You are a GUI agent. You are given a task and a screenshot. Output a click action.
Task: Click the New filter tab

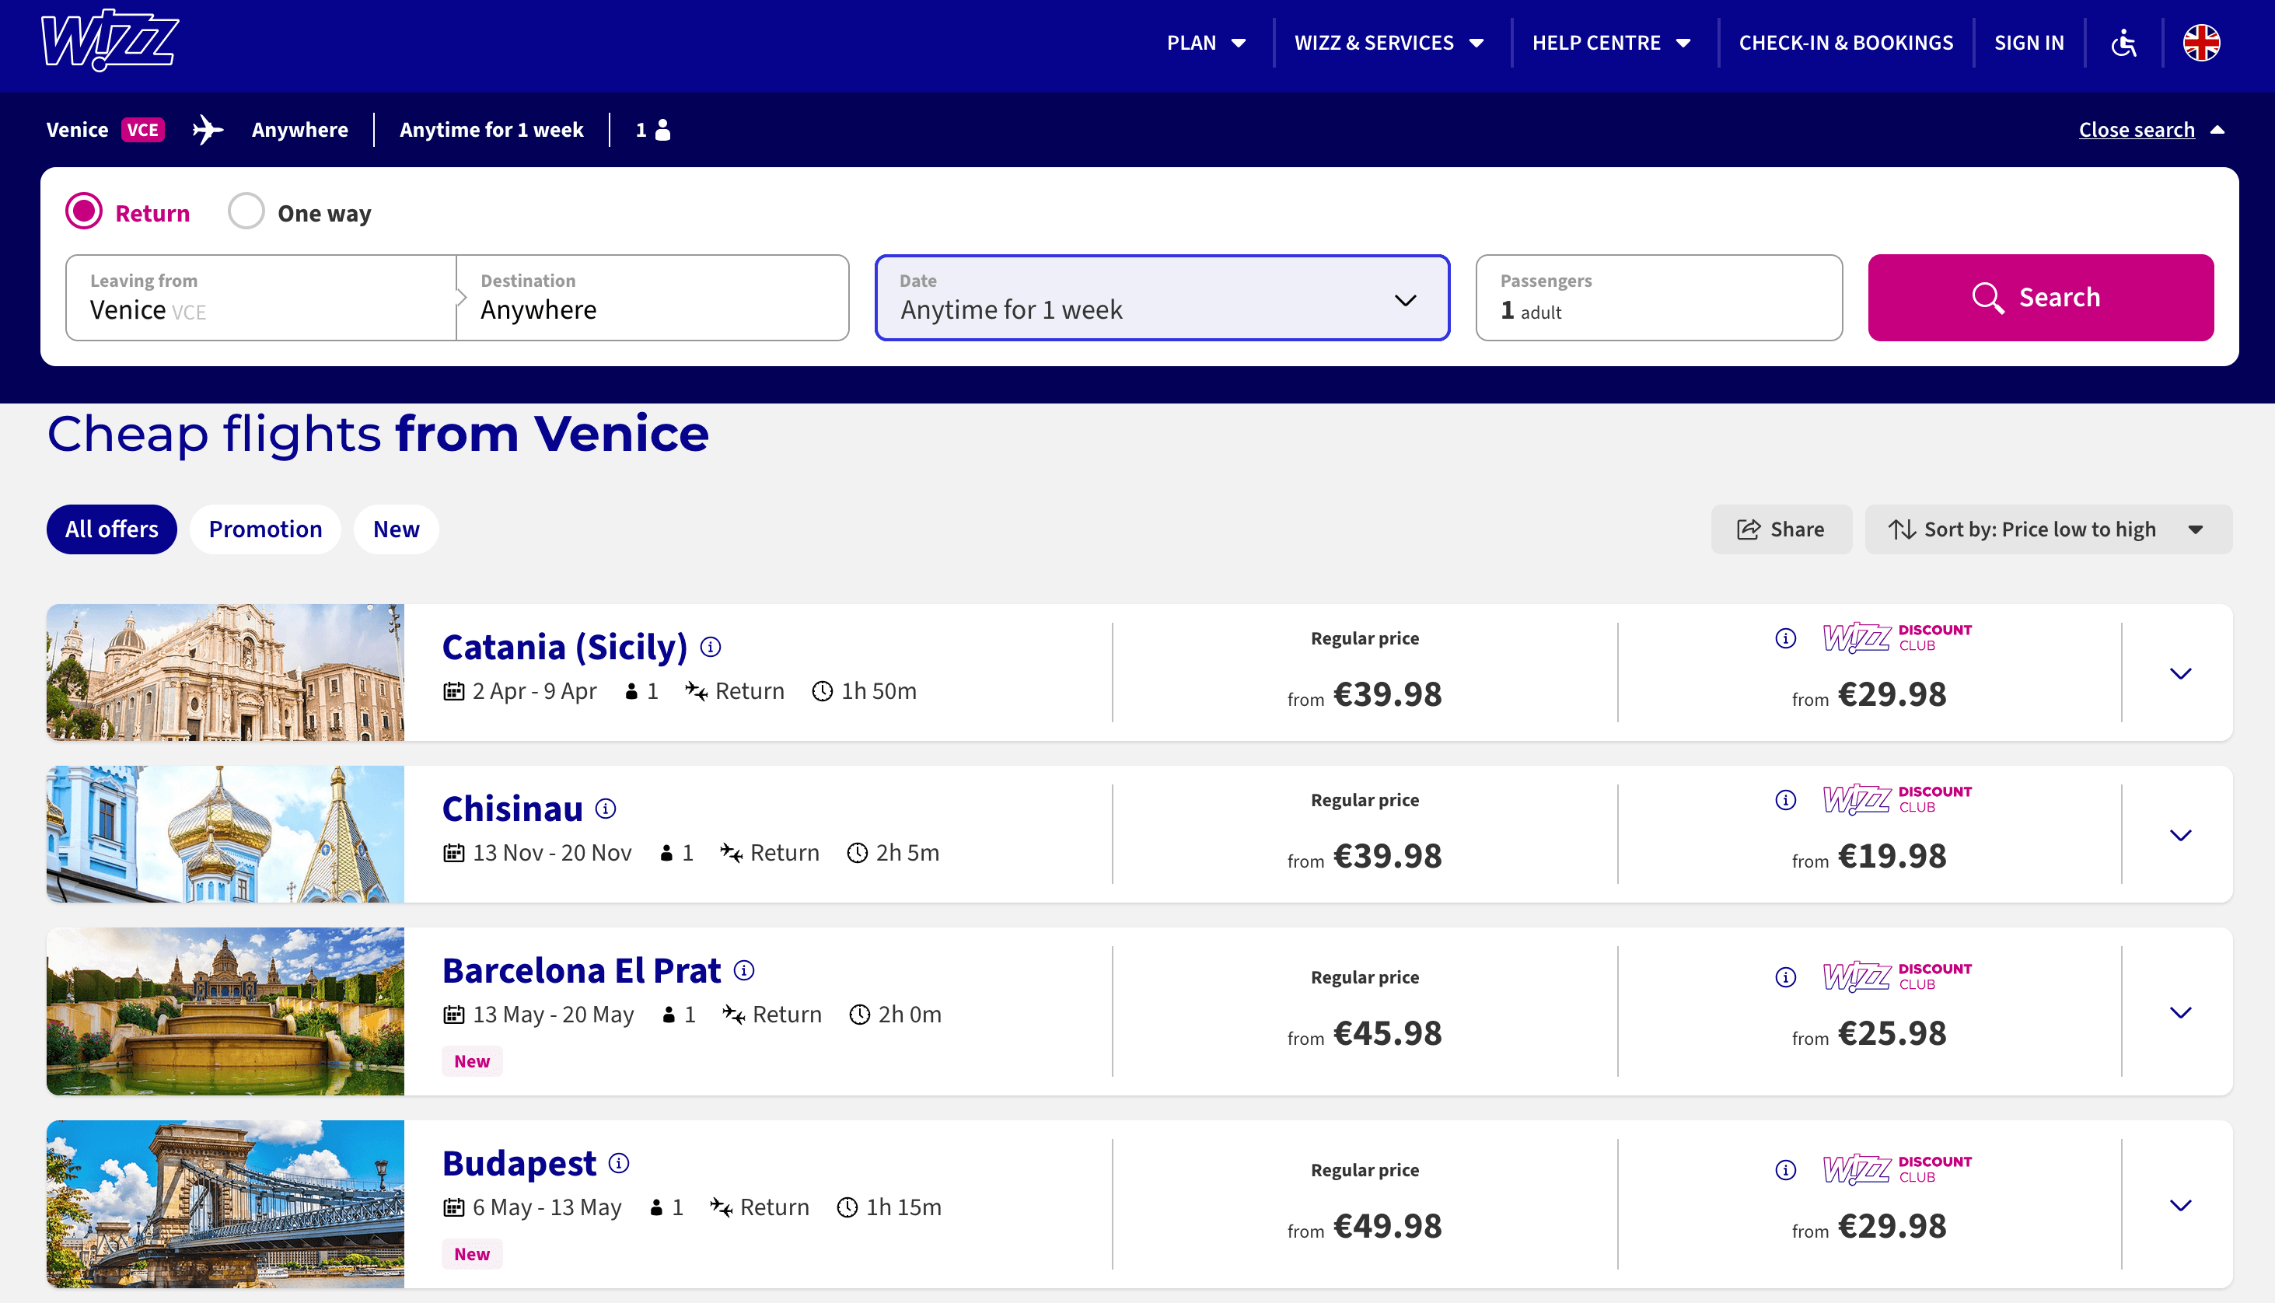tap(395, 528)
